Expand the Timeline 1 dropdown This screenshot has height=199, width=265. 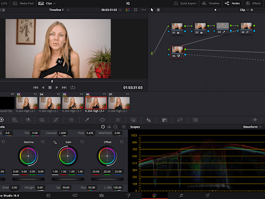coord(68,10)
